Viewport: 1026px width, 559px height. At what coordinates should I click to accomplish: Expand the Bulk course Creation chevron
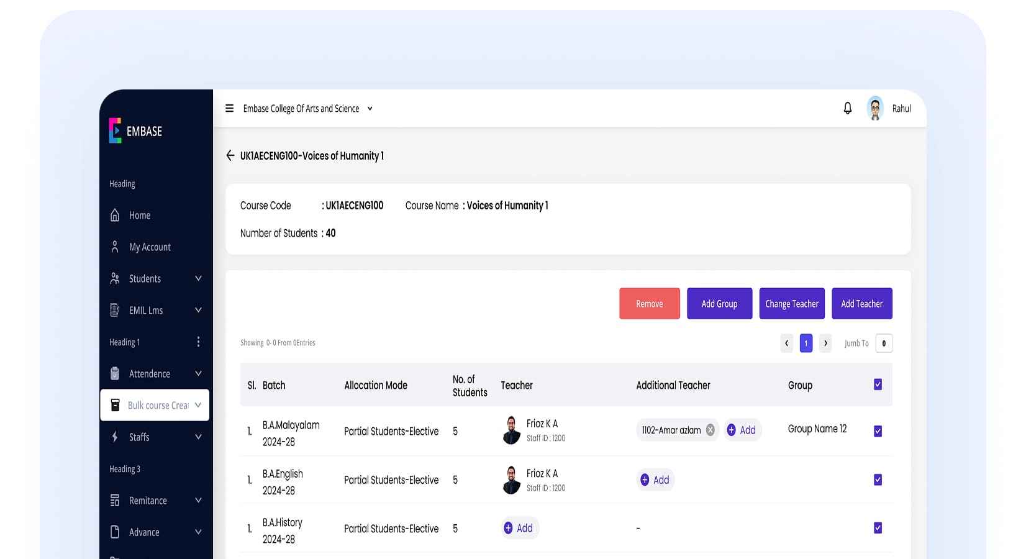point(198,405)
